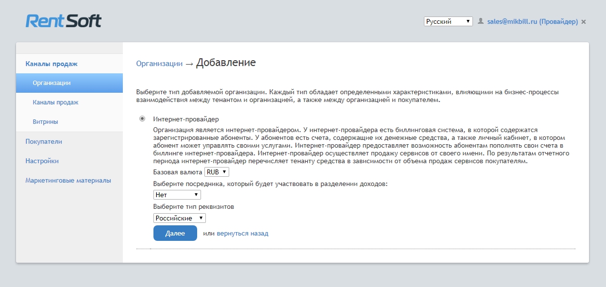Go to Витрины in the sidebar
Screen dimensions: 606x287
coord(45,122)
